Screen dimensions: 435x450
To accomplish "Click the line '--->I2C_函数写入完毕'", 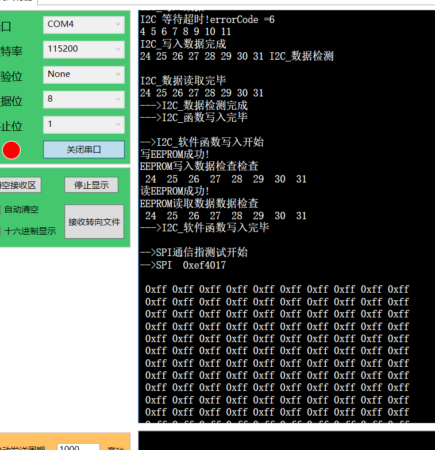I will click(194, 117).
